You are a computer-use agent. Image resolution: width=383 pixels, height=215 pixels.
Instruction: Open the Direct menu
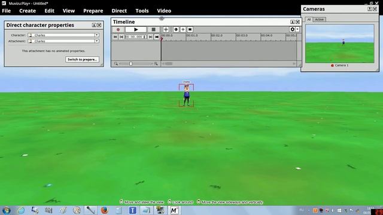(x=119, y=11)
